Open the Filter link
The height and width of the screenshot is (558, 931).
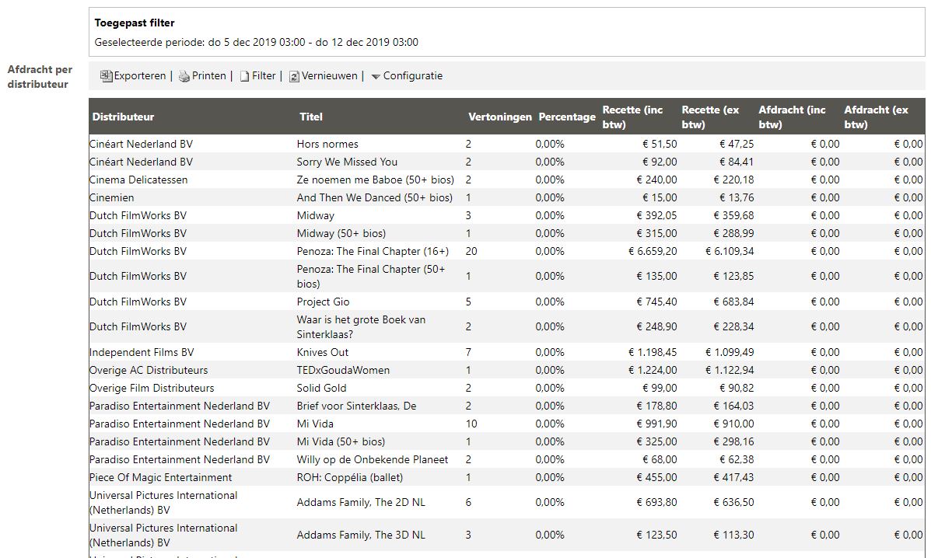pyautogui.click(x=264, y=76)
